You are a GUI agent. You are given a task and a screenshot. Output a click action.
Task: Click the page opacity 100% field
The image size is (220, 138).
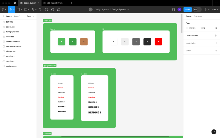point(203,28)
